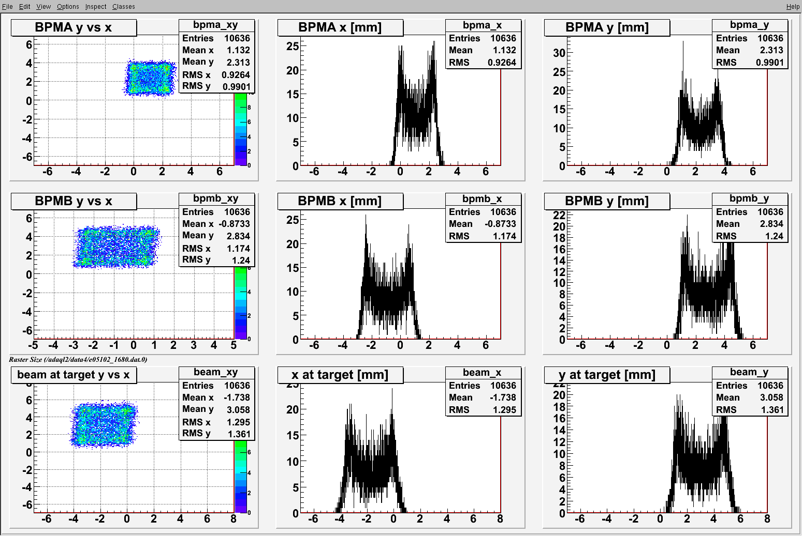
Task: Click the BPMB y vs x color palette bar
Action: pyautogui.click(x=241, y=303)
